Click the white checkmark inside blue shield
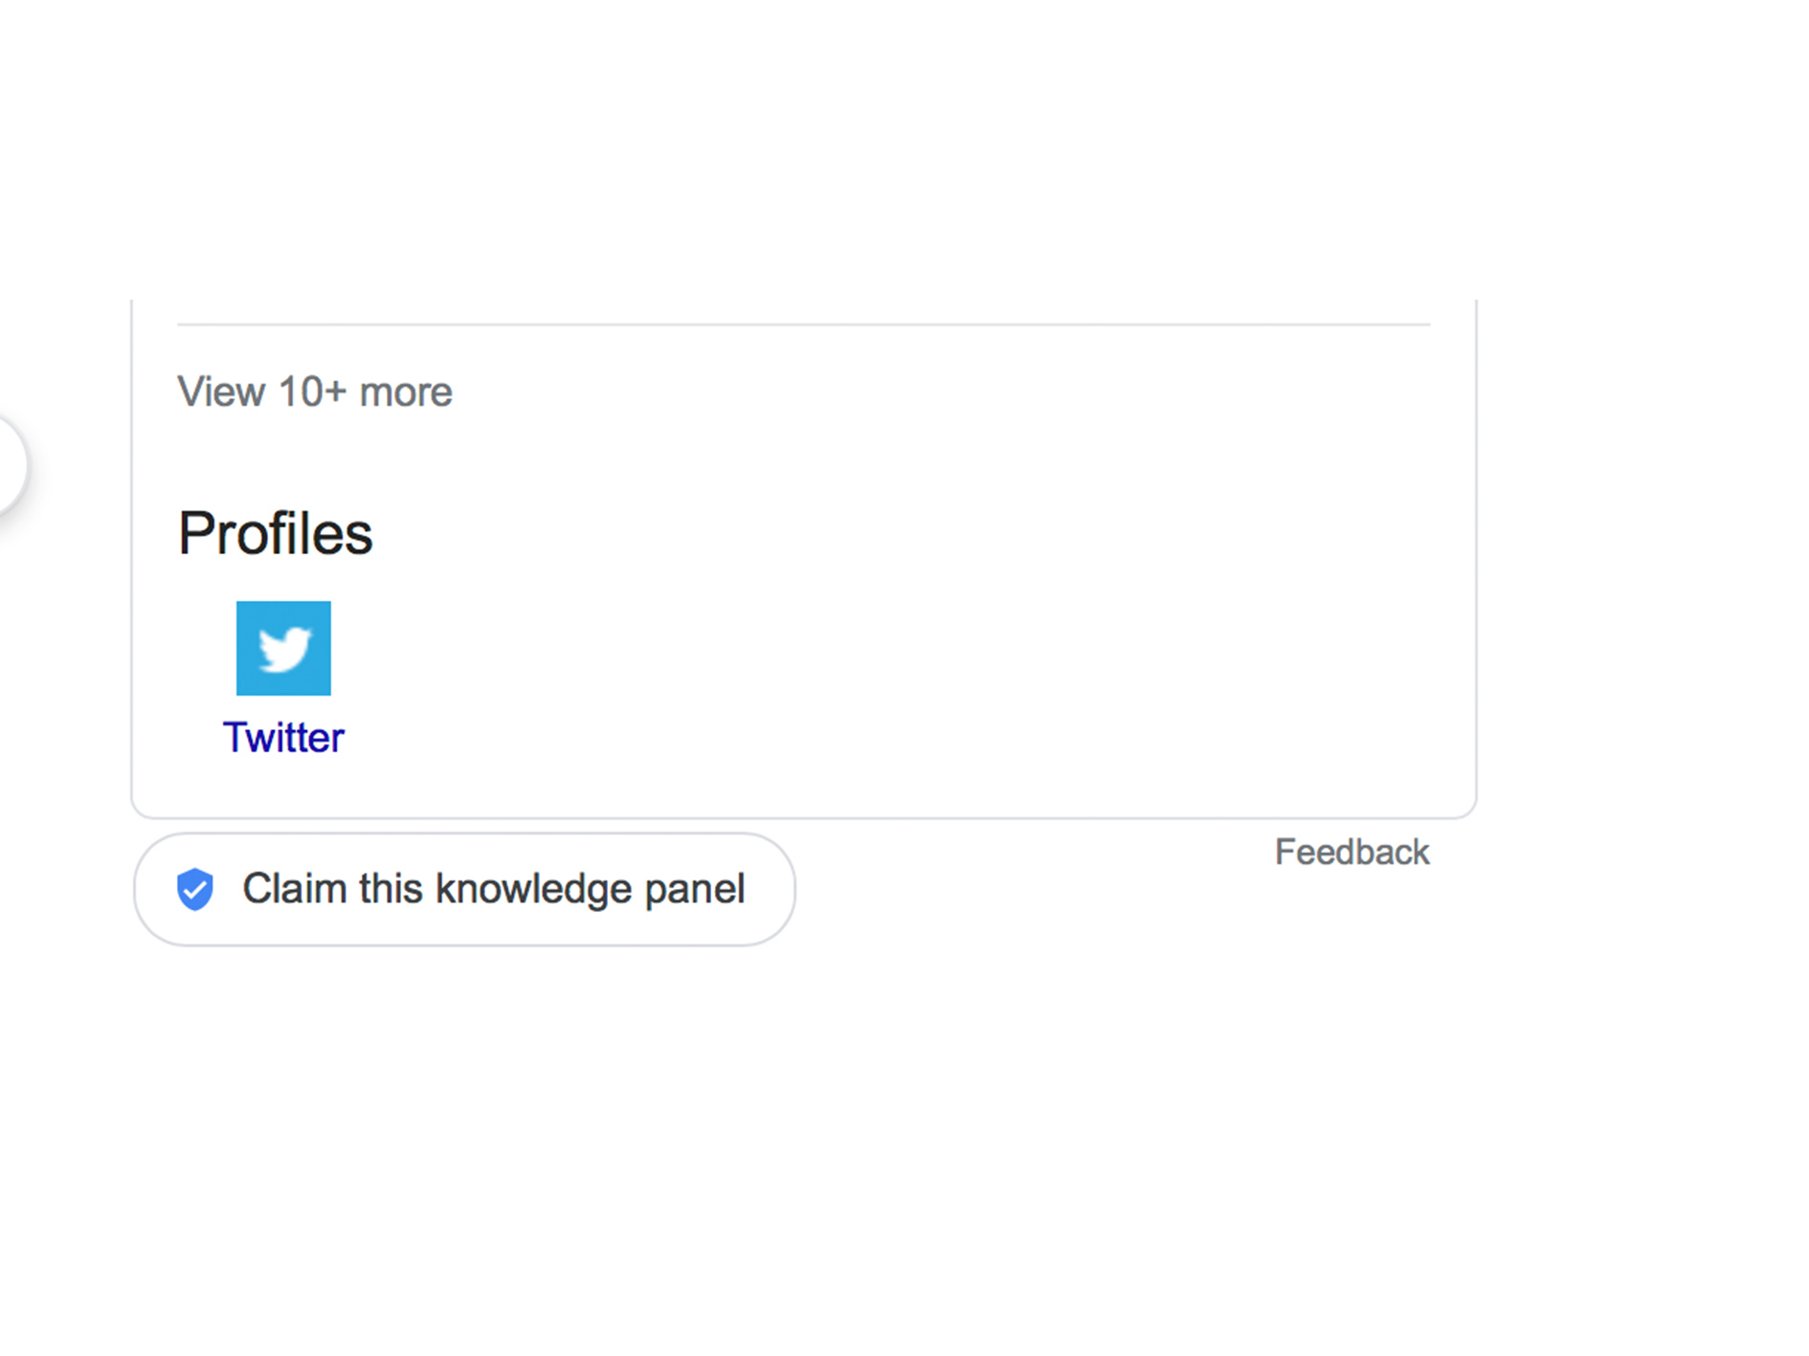 point(195,890)
